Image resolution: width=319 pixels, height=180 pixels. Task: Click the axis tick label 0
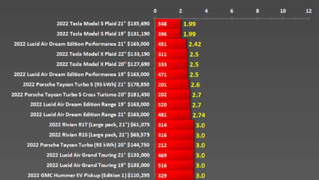click(x=155, y=11)
